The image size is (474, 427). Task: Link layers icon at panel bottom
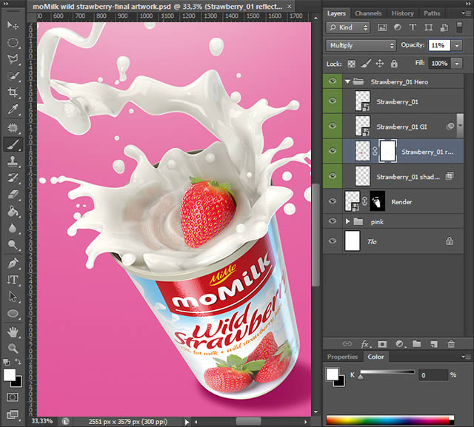point(347,343)
